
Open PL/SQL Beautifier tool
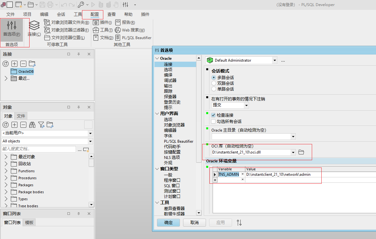click(x=133, y=38)
